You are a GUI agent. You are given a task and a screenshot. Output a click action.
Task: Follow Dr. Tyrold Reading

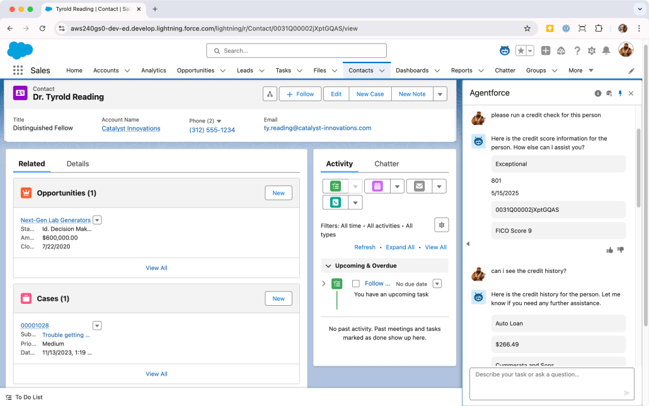click(300, 93)
